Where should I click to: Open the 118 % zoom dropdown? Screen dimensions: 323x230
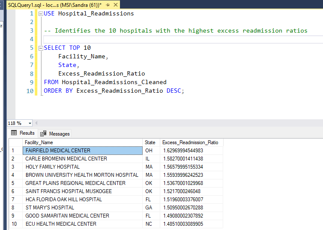coord(30,123)
